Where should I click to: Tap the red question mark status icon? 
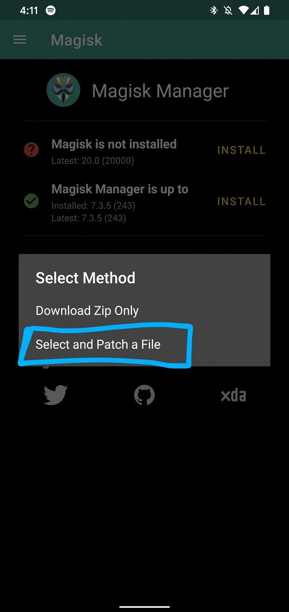tap(32, 150)
